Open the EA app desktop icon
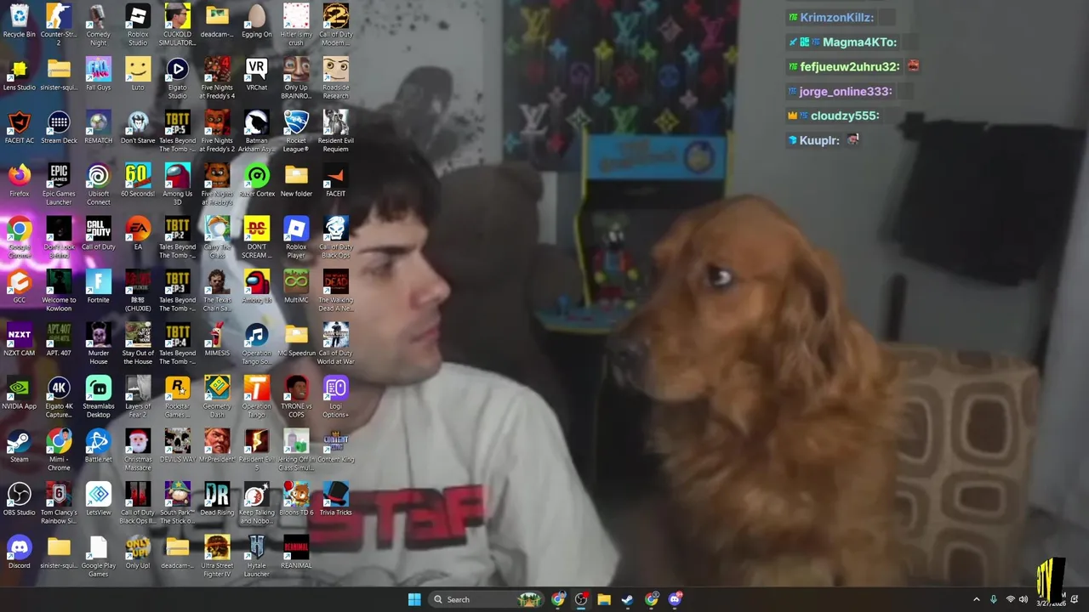1089x612 pixels. [x=138, y=234]
